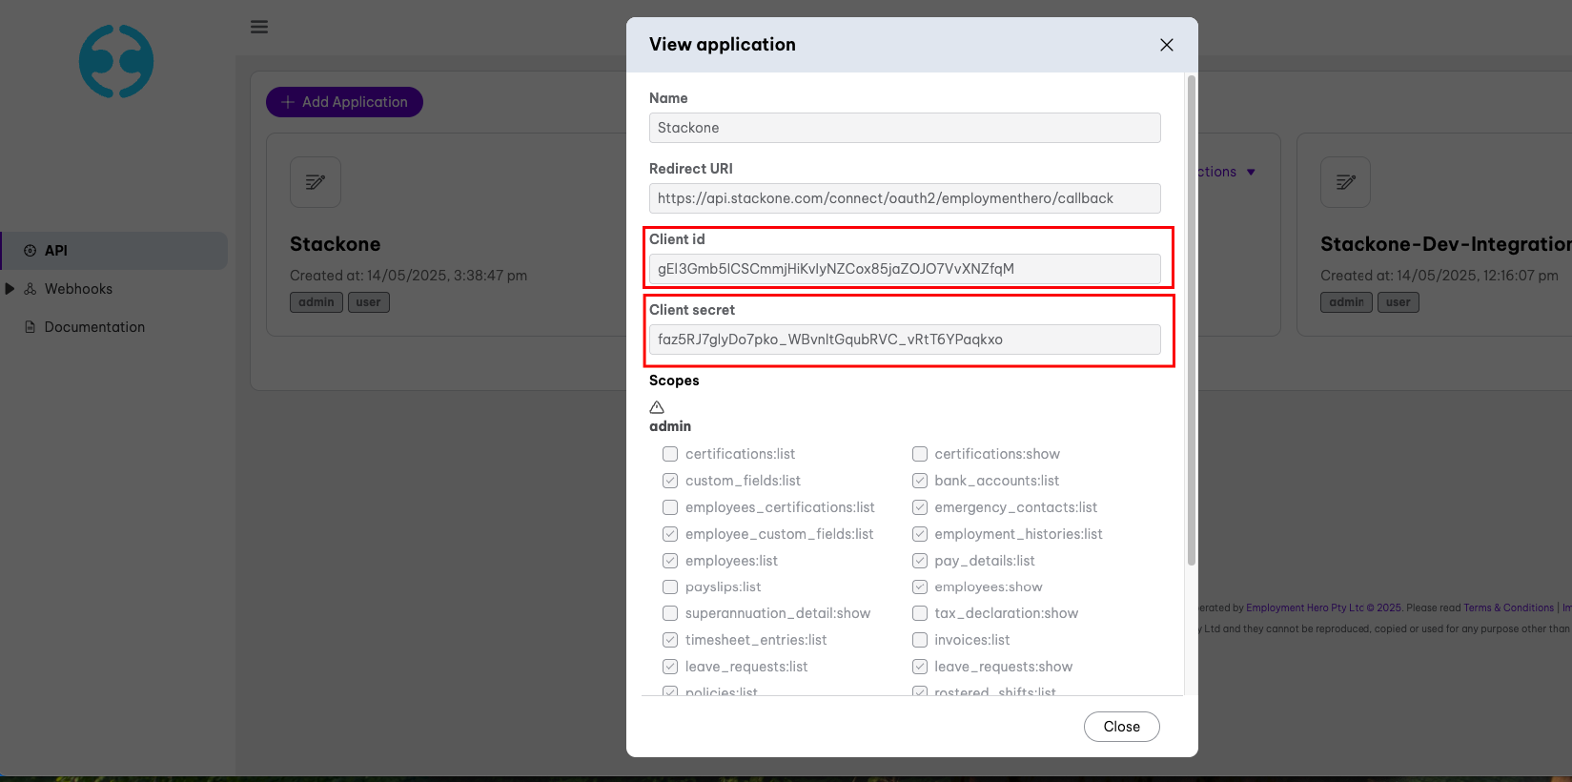Click the Name field showing Stackone
This screenshot has width=1572, height=782.
pos(905,128)
